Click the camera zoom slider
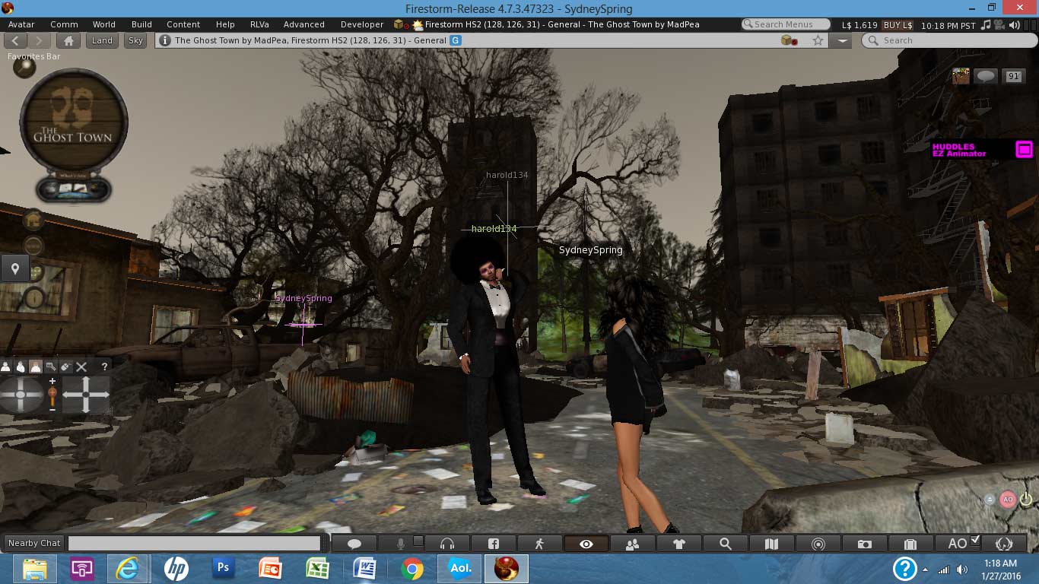This screenshot has height=584, width=1039. (x=52, y=395)
